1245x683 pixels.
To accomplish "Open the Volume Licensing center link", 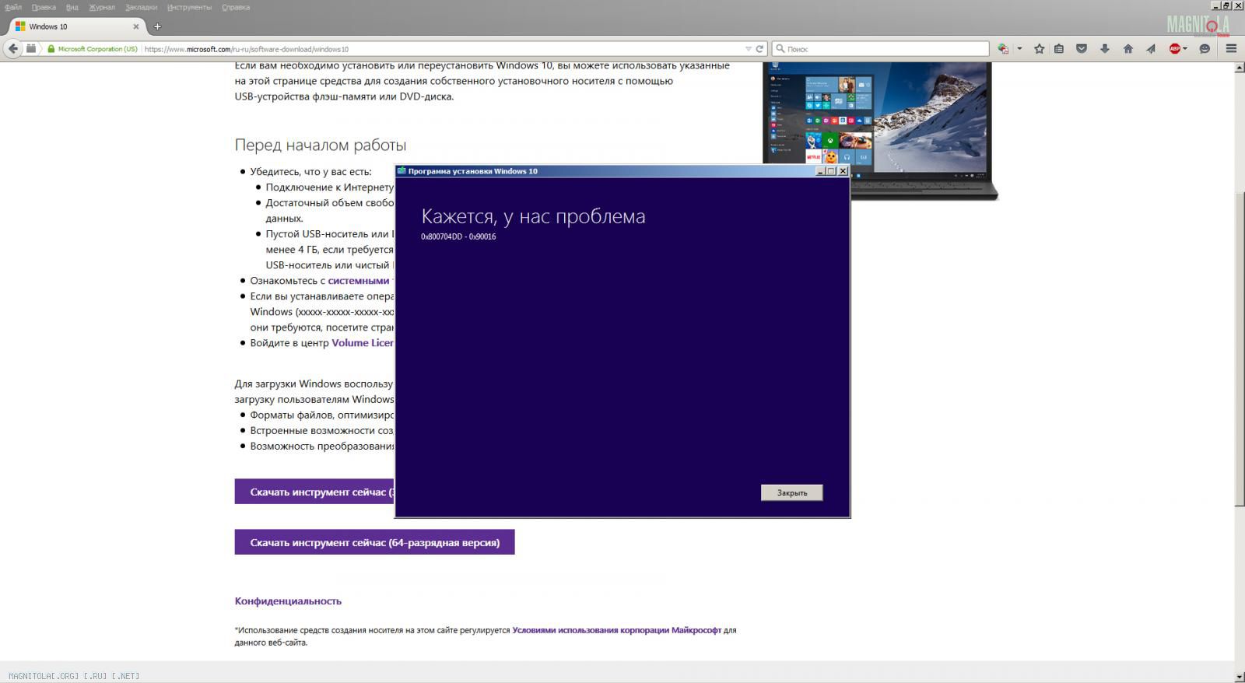I will 363,342.
